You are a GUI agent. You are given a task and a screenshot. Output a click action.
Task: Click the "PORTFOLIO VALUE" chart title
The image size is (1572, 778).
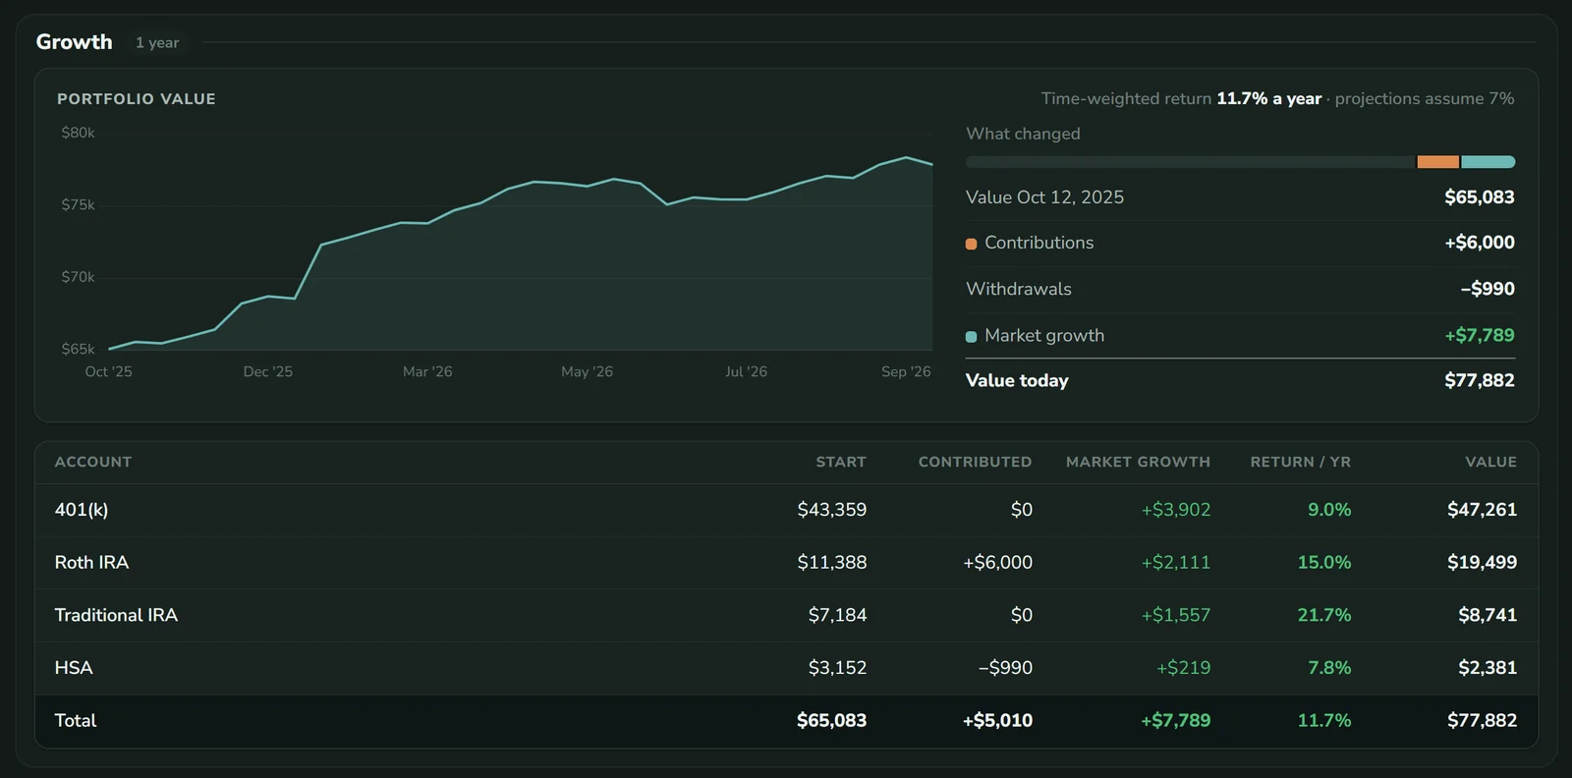(x=137, y=99)
